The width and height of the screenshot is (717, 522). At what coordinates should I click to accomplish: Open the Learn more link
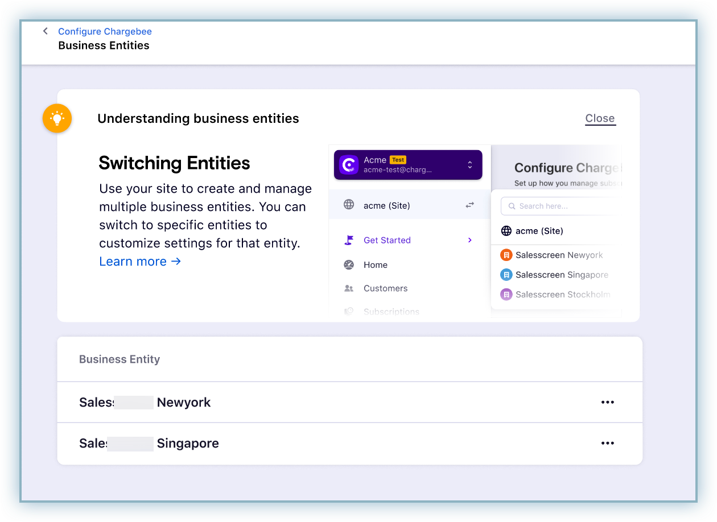pos(140,262)
